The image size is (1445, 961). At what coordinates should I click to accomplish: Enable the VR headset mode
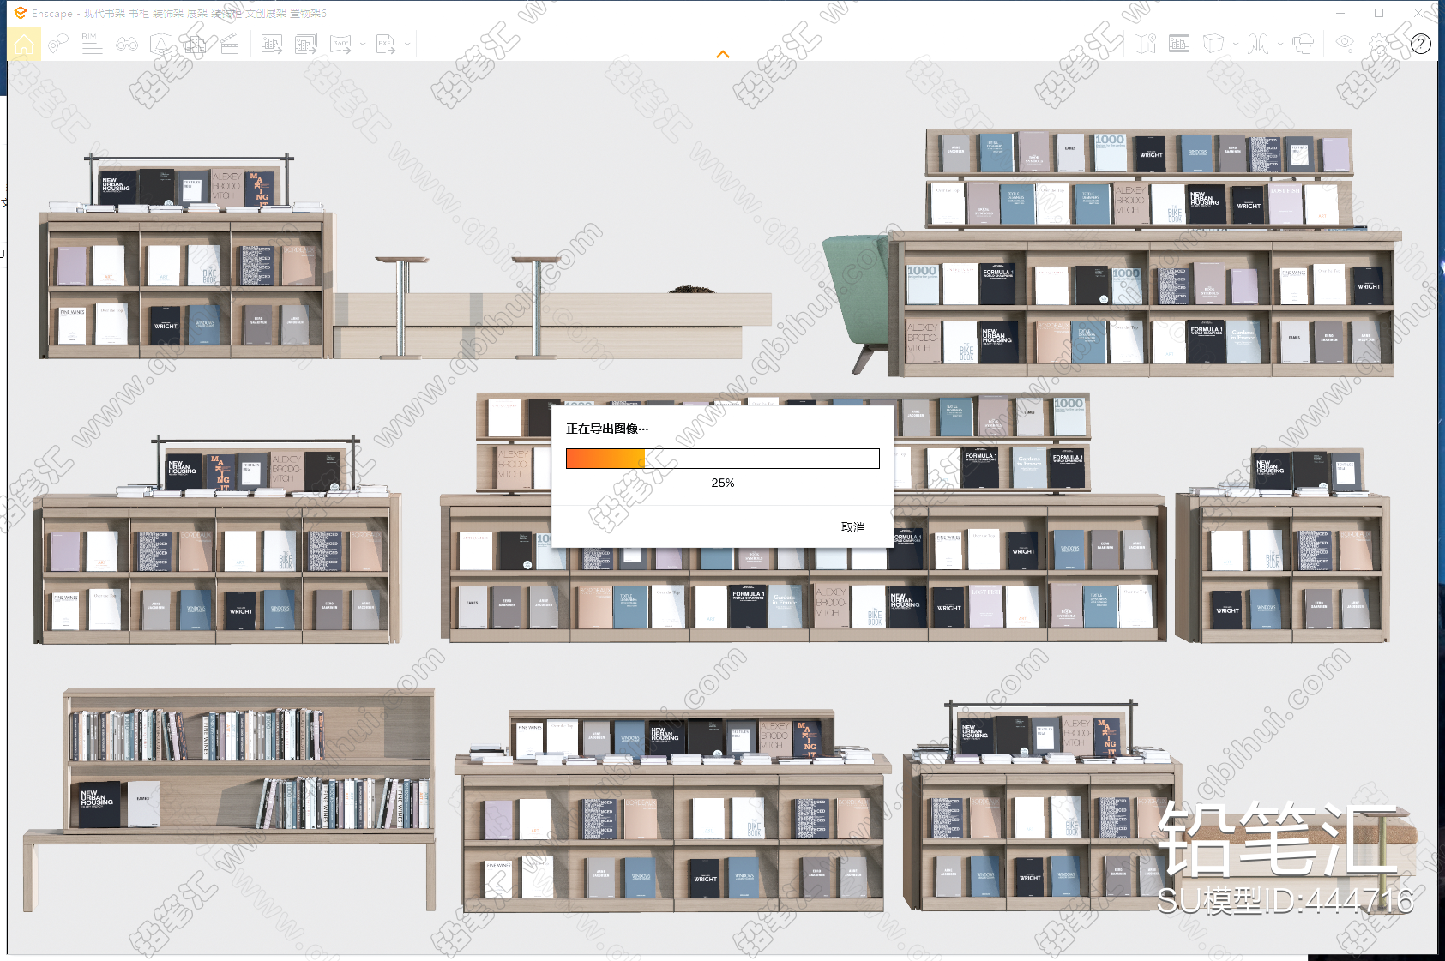(1303, 44)
